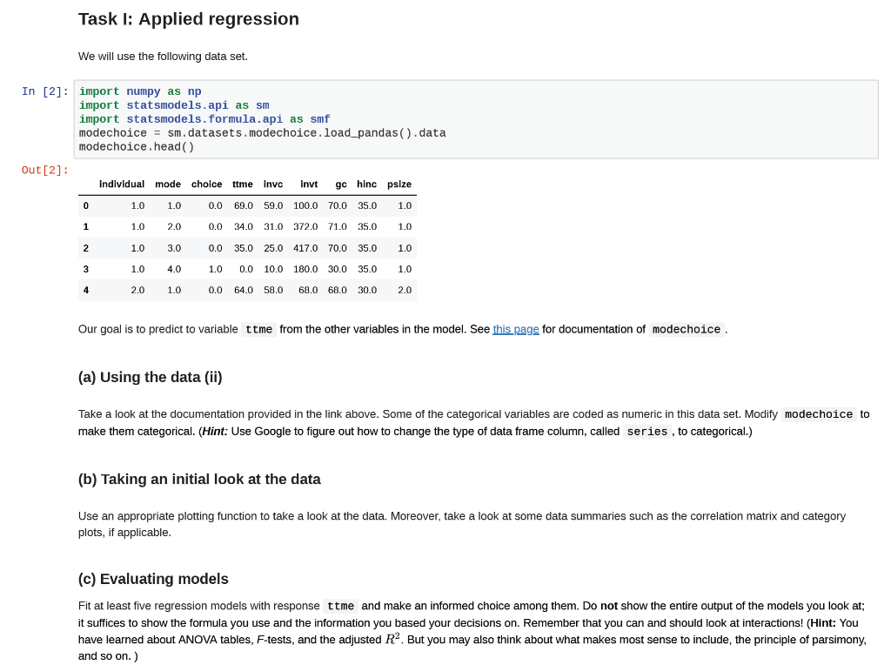
Task: Click the 'ttme' column header
Action: click(x=243, y=185)
